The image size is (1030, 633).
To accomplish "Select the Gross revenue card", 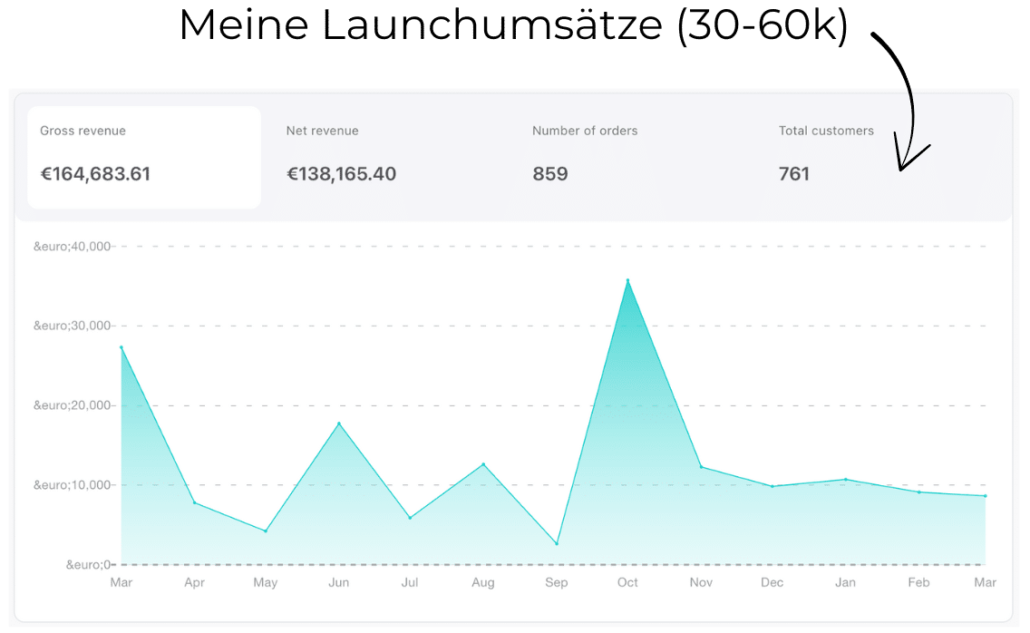I will pos(143,157).
